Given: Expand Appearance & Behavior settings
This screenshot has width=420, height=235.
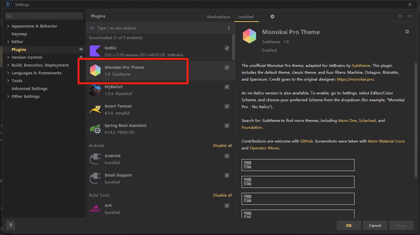Looking at the screenshot, I should click(8, 26).
